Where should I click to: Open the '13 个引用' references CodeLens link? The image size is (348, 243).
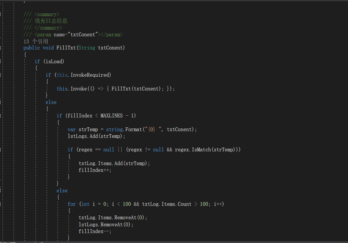coord(36,41)
